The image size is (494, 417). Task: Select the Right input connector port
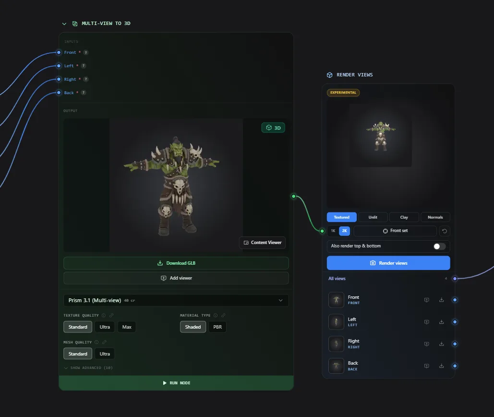tap(59, 79)
